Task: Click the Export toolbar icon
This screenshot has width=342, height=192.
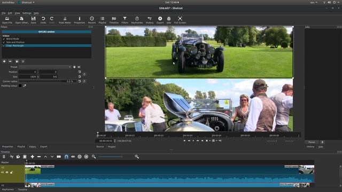Action: coord(160,20)
